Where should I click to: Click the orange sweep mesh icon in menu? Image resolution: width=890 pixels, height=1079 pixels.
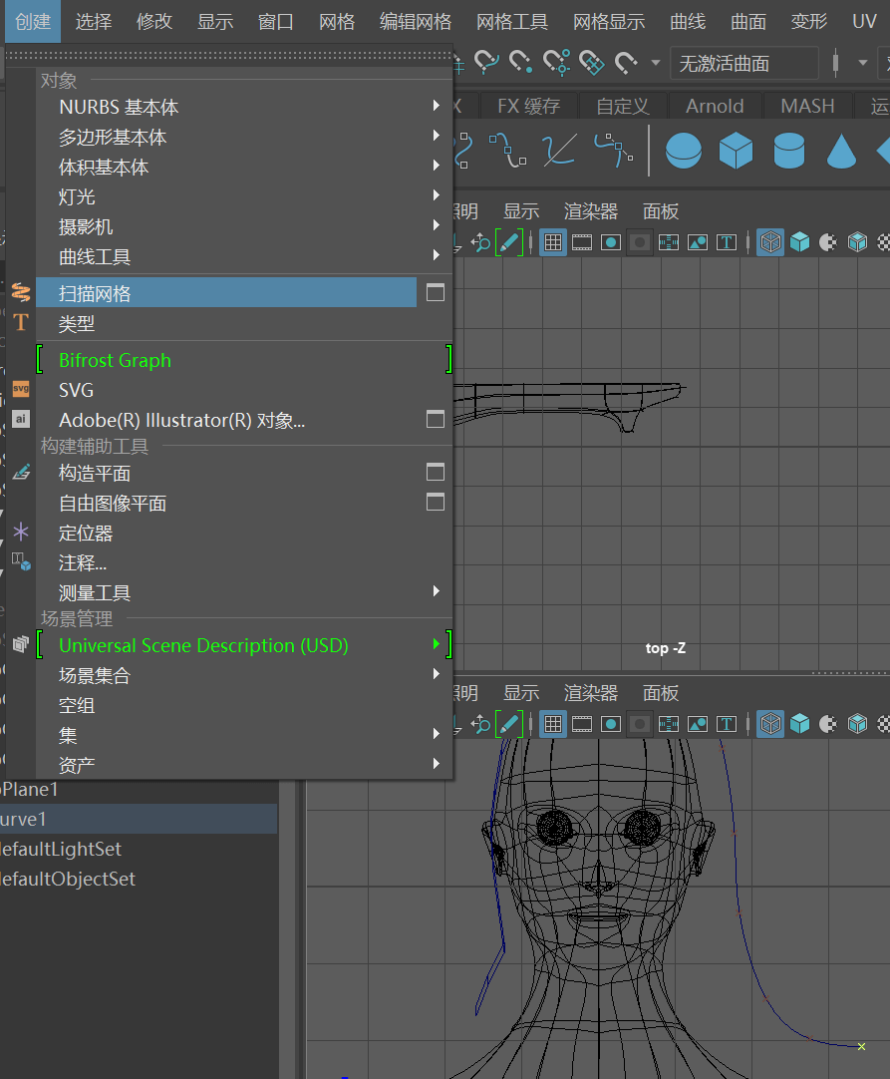[21, 292]
